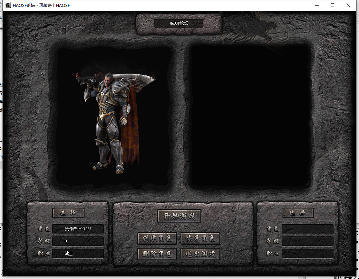Click the empty right 等级 field
The image size is (359, 279).
[308, 241]
